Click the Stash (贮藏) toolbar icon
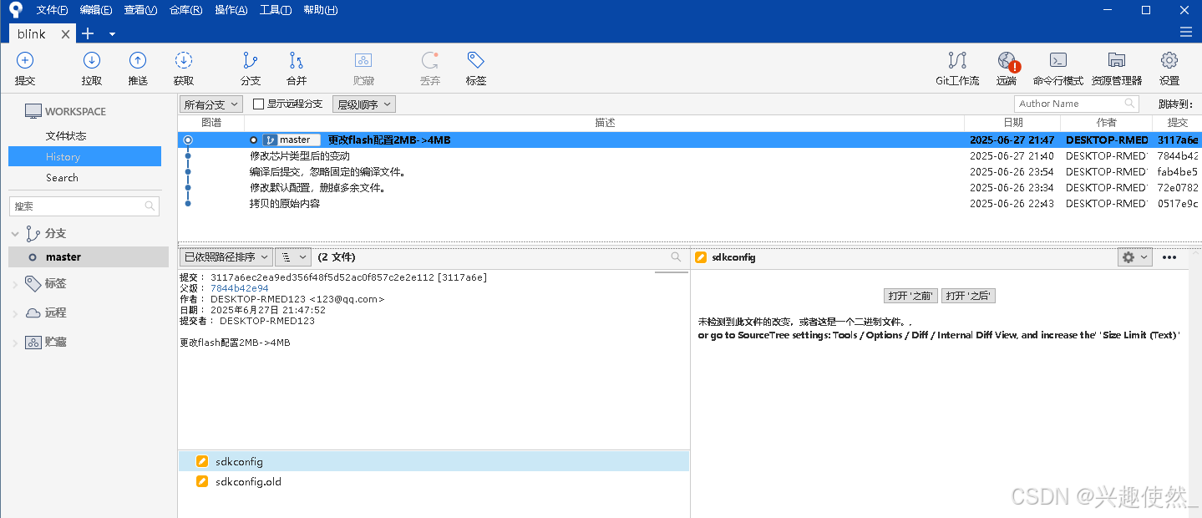Screen dimensions: 1202x518 pos(363,60)
